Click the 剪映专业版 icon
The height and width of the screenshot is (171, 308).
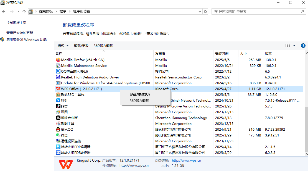[x=58, y=118]
